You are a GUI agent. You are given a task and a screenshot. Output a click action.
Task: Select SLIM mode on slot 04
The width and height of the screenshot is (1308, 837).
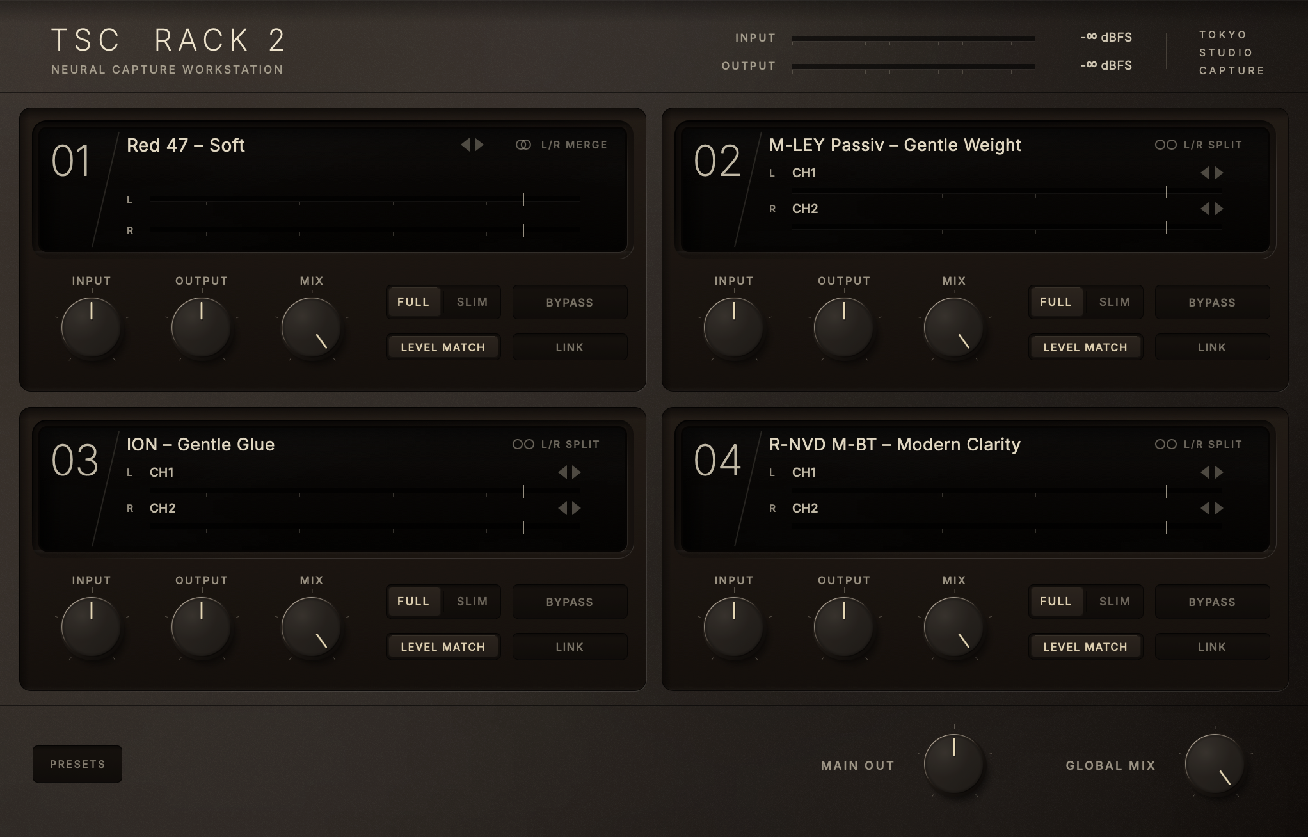tap(1115, 601)
